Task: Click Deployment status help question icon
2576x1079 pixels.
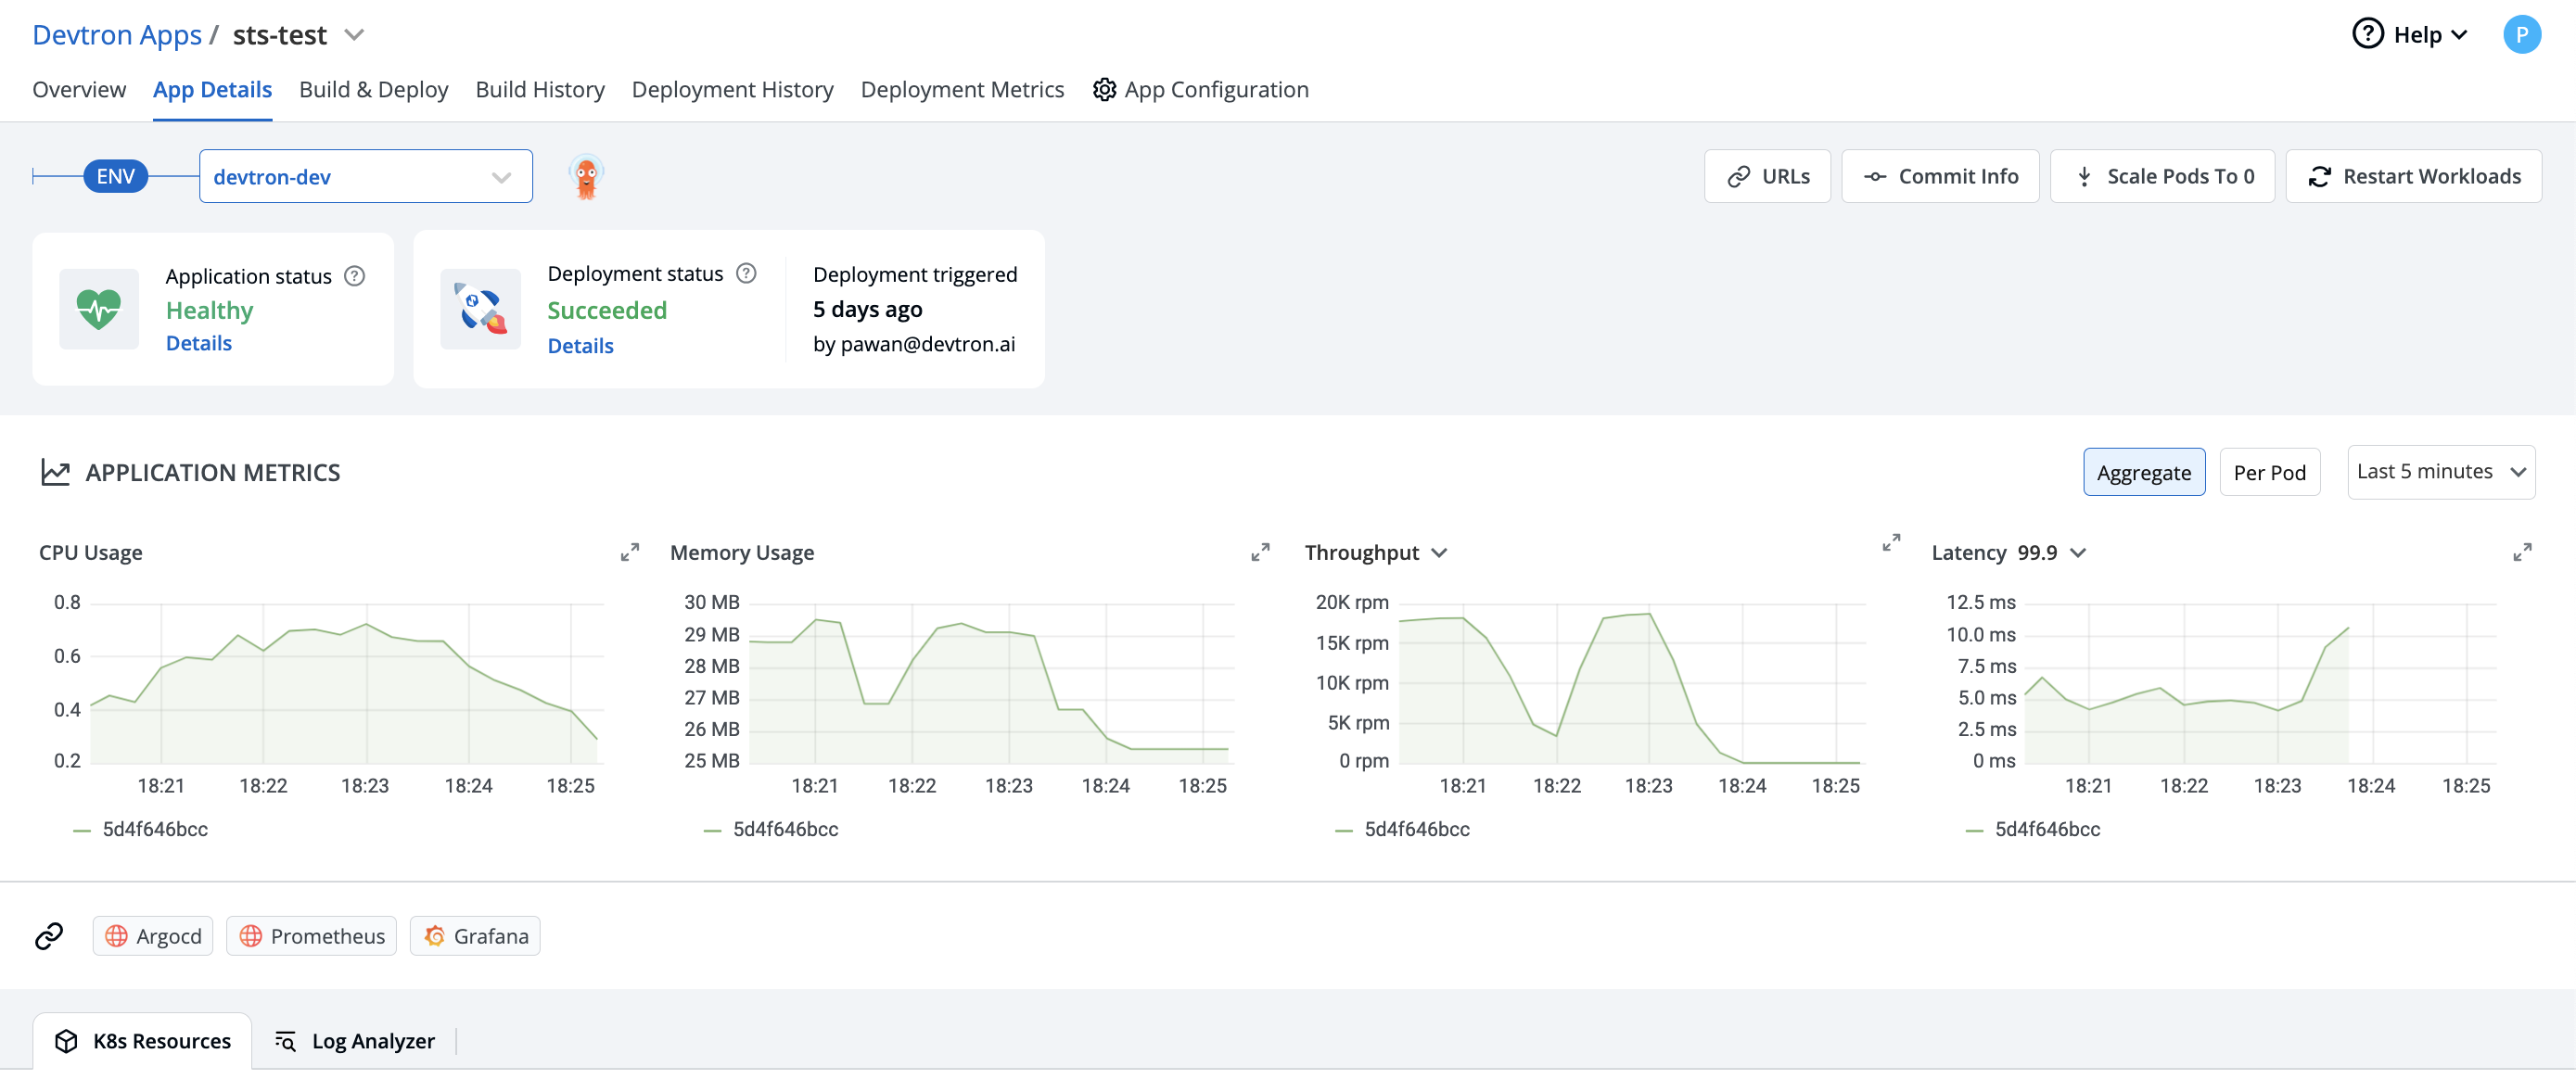Action: pyautogui.click(x=746, y=273)
